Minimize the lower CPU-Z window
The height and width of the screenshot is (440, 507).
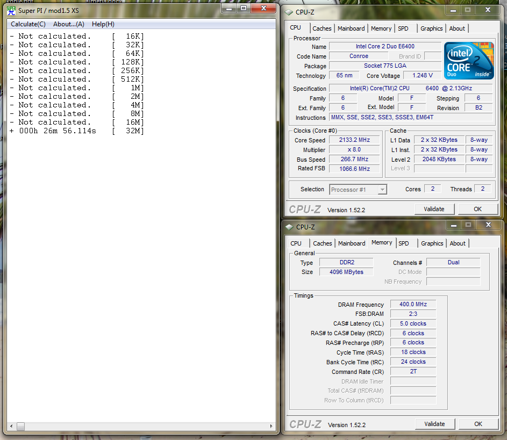tap(454, 225)
